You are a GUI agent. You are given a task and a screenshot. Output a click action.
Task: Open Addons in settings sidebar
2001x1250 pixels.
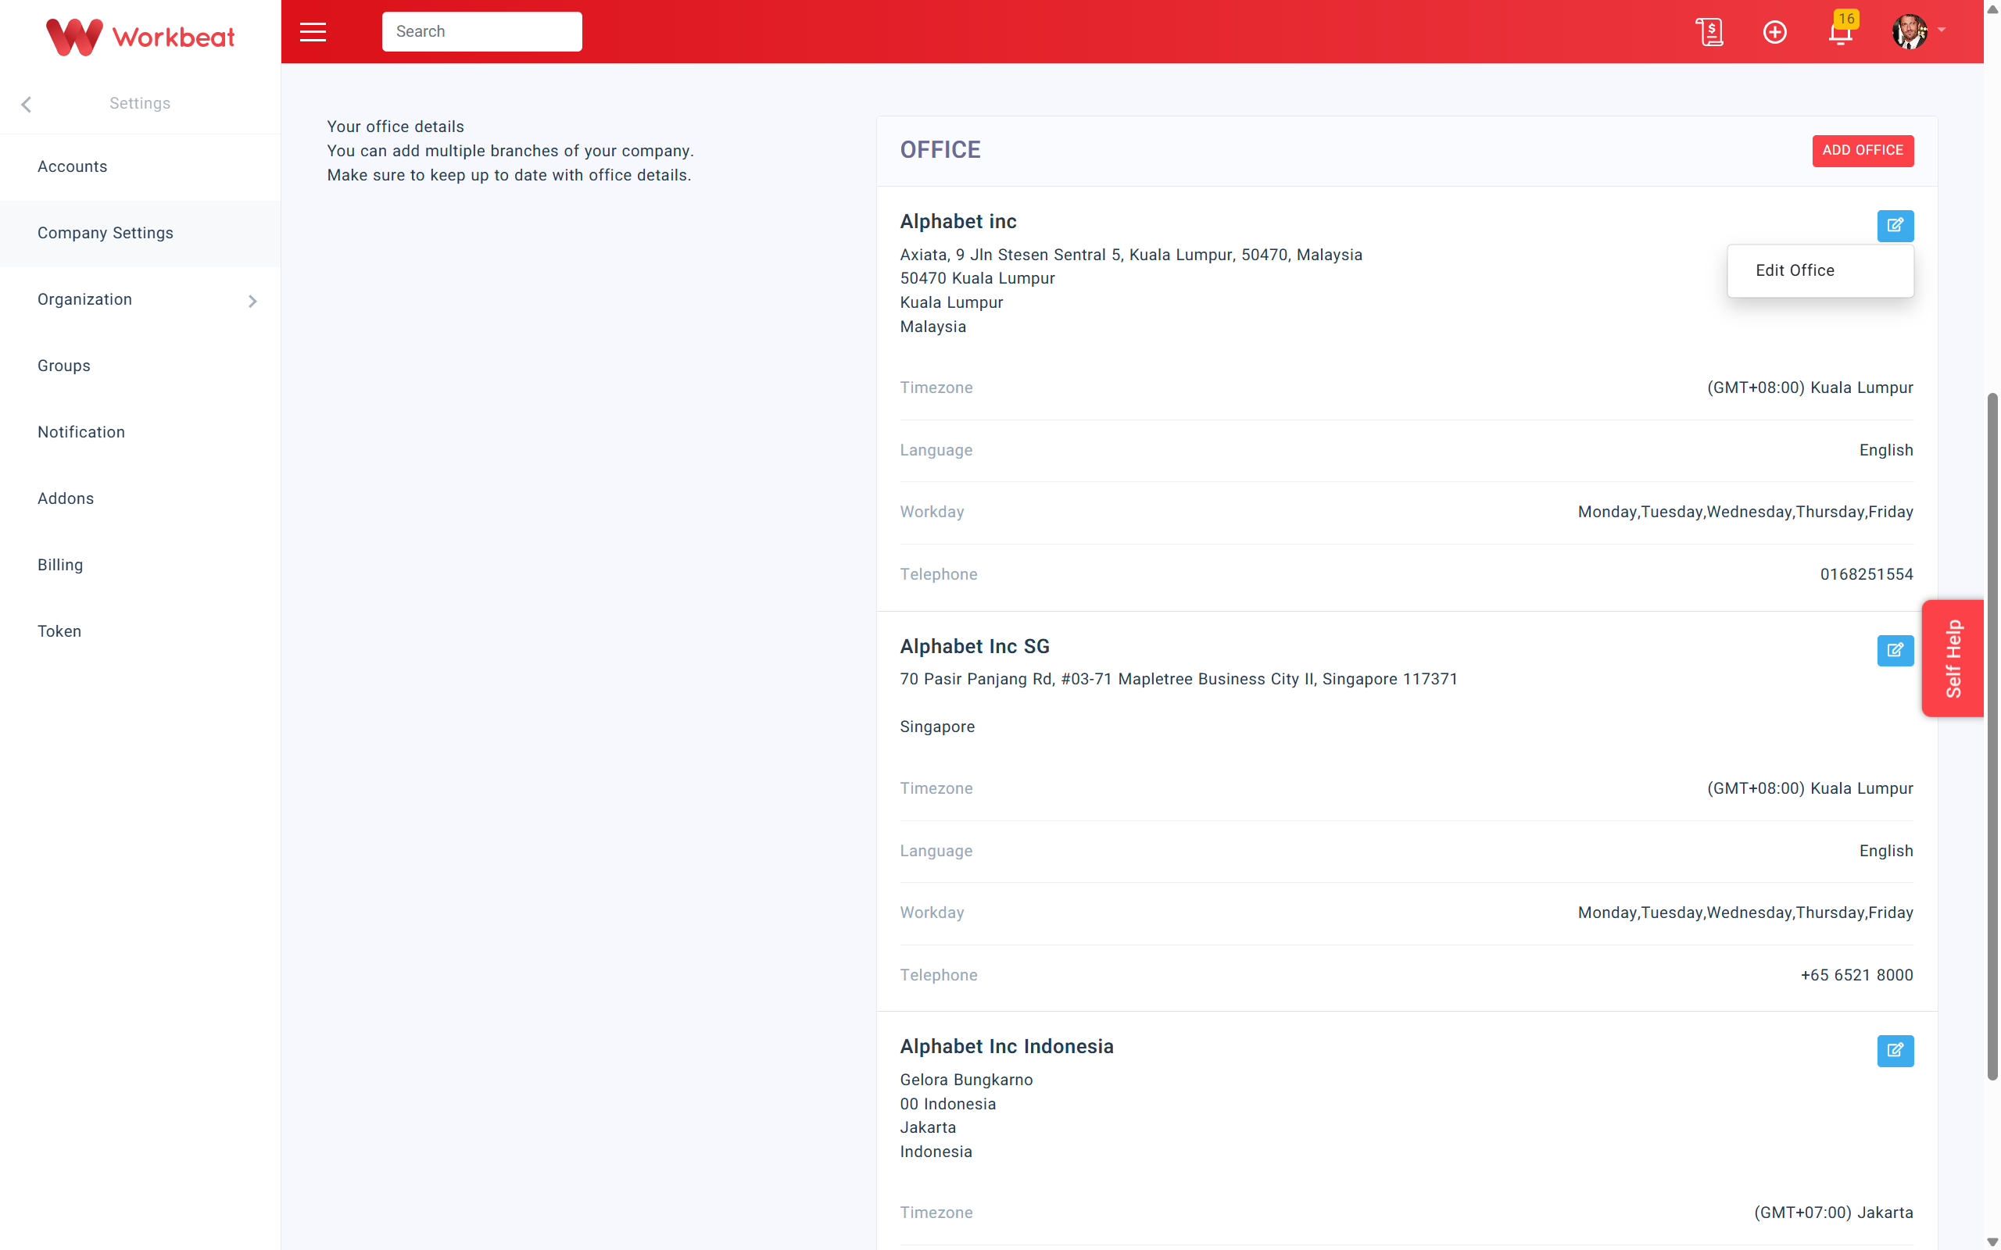(x=141, y=498)
